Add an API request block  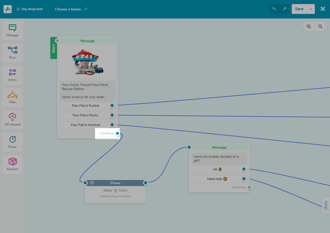point(12,120)
